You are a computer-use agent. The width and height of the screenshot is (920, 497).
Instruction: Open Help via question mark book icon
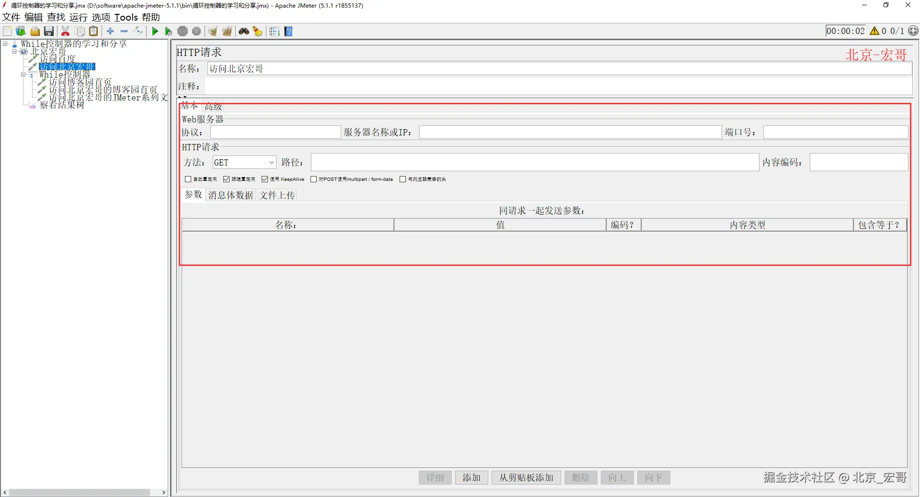pyautogui.click(x=288, y=32)
